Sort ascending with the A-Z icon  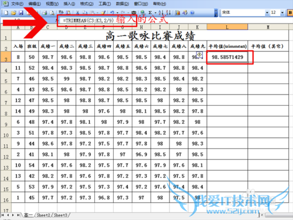[161, 13]
